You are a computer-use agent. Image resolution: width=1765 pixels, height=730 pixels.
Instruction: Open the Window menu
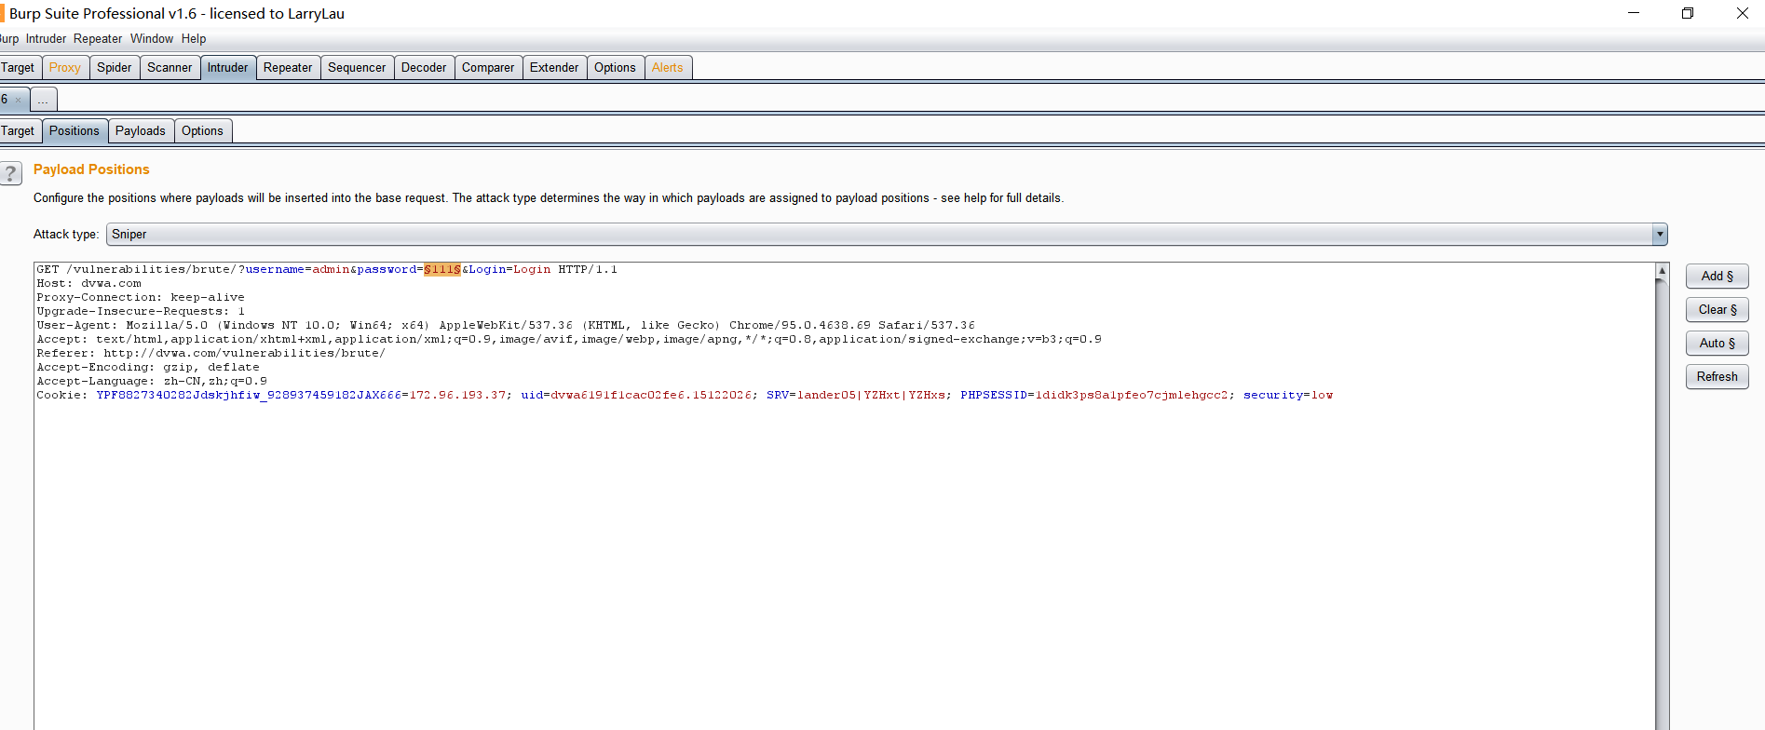click(152, 38)
